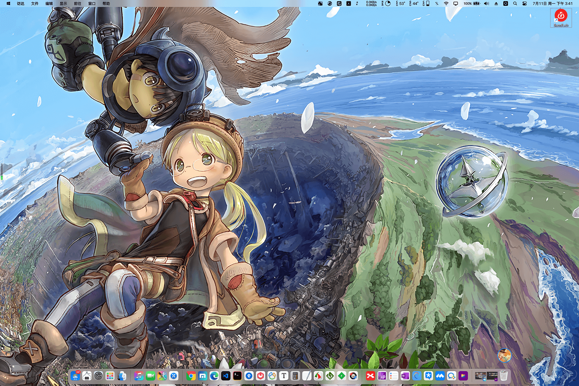Open the Terminal app in dock
Screen dimensions: 579x386
coord(237,376)
